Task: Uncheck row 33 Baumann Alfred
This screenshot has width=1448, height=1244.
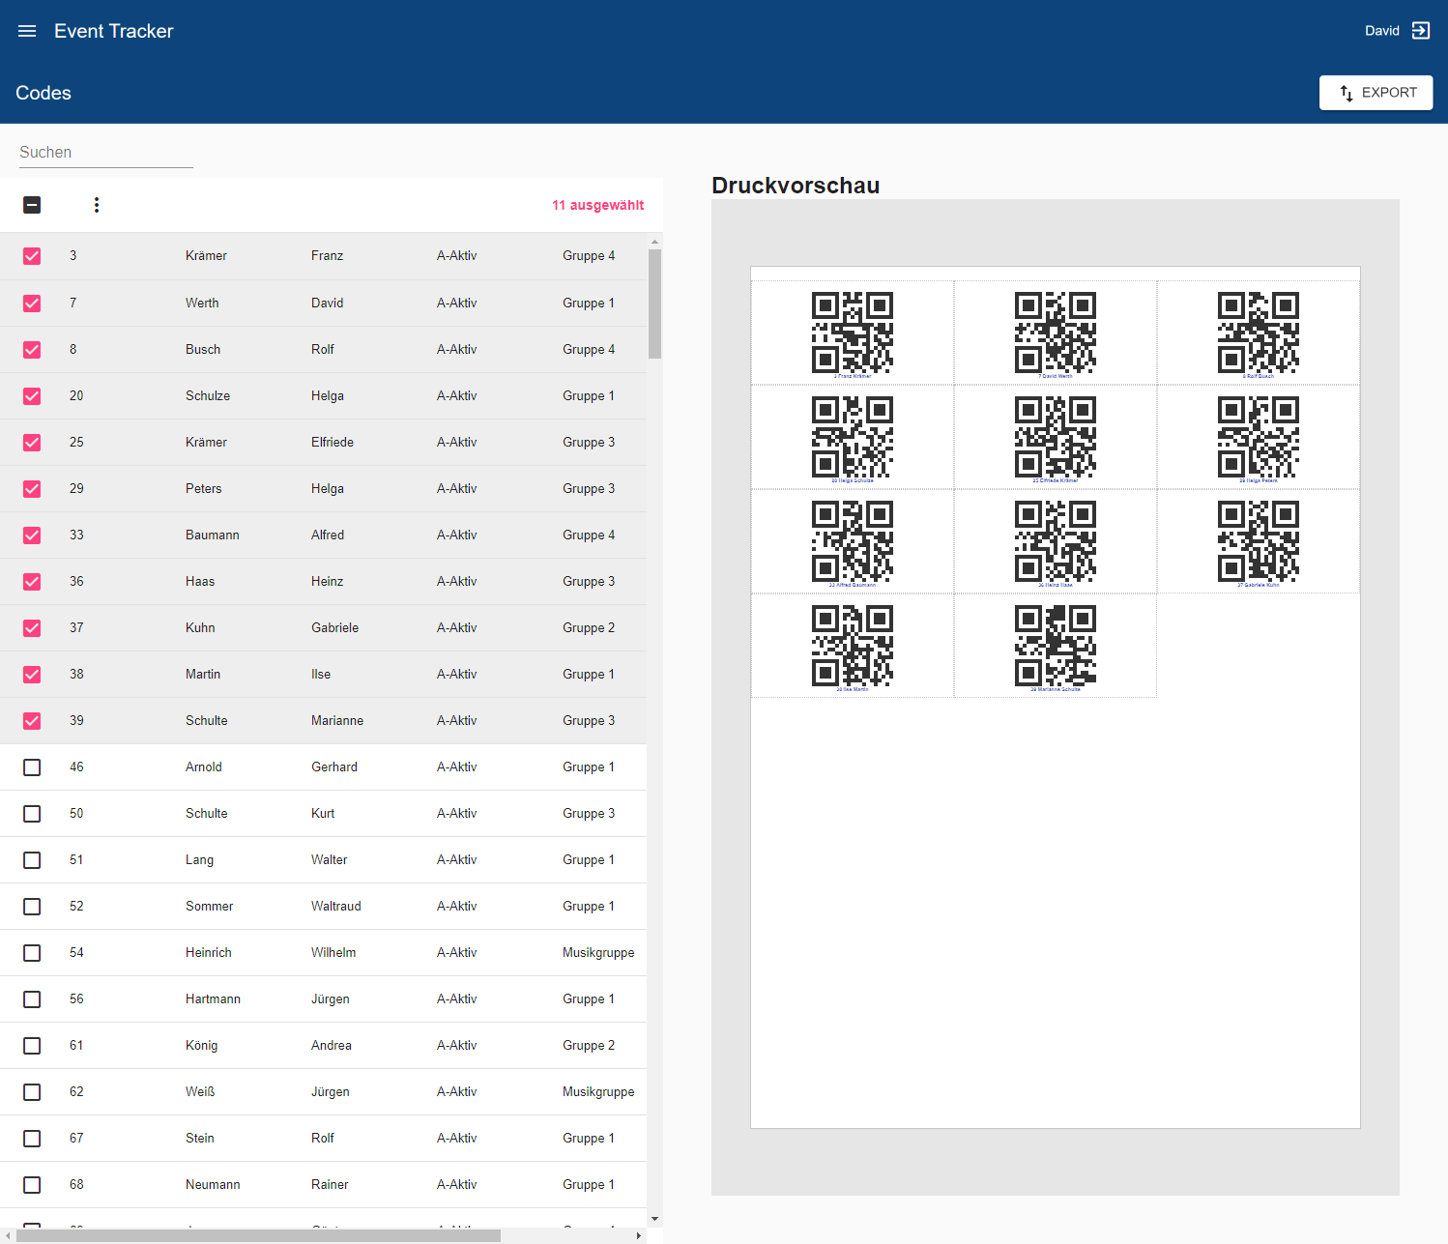Action: click(32, 535)
